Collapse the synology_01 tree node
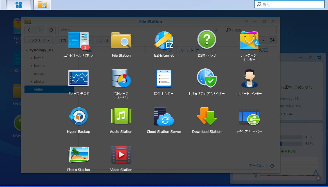The height and width of the screenshot is (187, 328). [x=27, y=50]
